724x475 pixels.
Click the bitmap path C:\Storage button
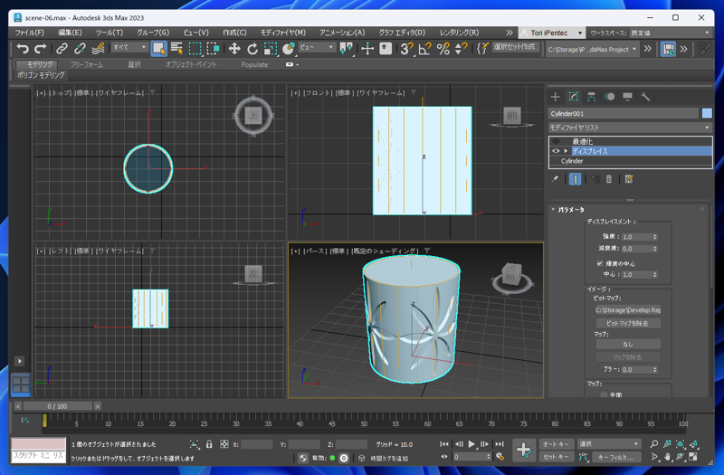[628, 310]
